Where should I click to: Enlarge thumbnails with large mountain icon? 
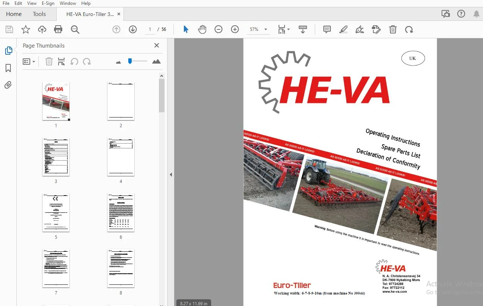click(x=157, y=61)
